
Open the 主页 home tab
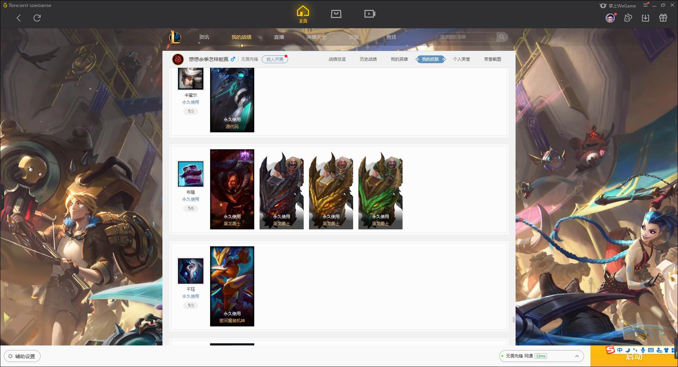click(303, 15)
